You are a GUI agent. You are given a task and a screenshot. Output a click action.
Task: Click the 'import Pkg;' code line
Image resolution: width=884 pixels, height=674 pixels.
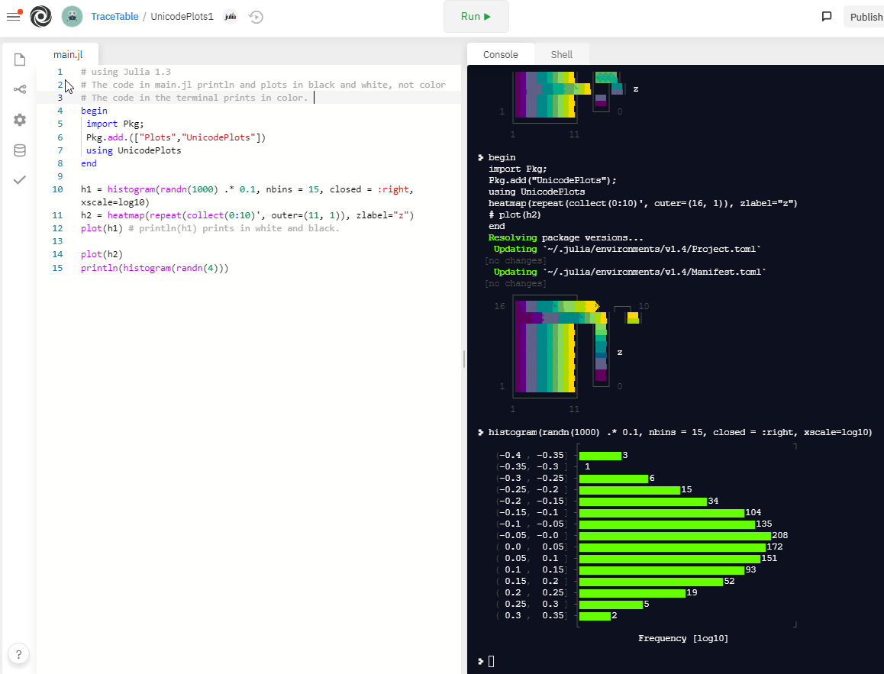click(115, 124)
